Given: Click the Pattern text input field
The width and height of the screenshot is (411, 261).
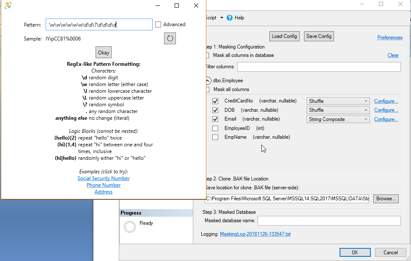Looking at the screenshot, I should click(99, 24).
